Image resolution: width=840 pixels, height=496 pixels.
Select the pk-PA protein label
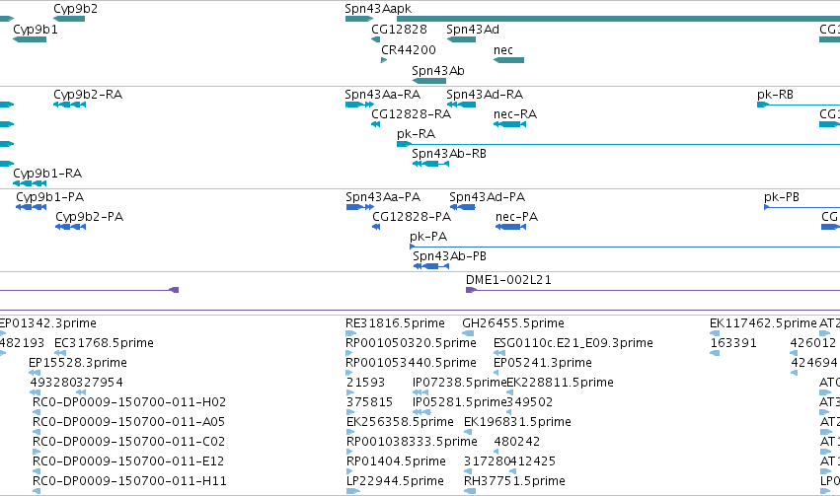coord(428,237)
